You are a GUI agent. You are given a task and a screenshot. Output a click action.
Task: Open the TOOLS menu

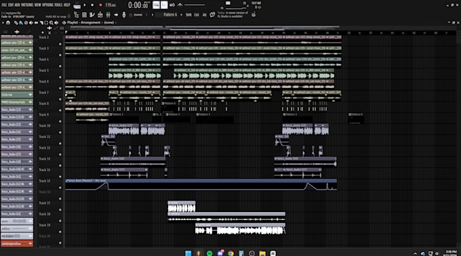(x=58, y=5)
